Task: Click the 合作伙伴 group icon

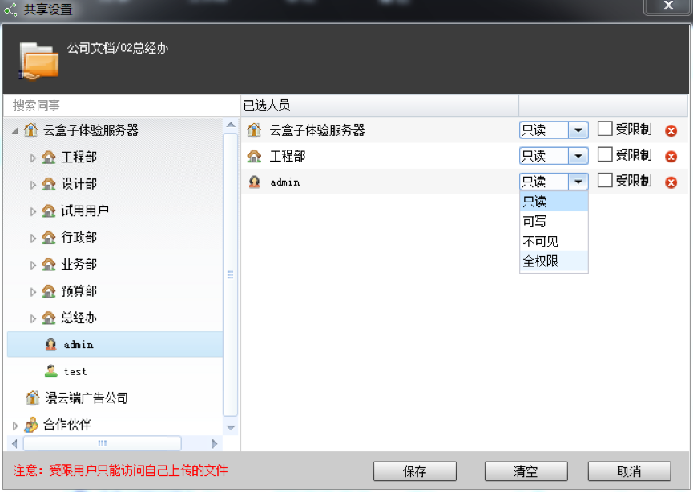Action: [x=30, y=425]
